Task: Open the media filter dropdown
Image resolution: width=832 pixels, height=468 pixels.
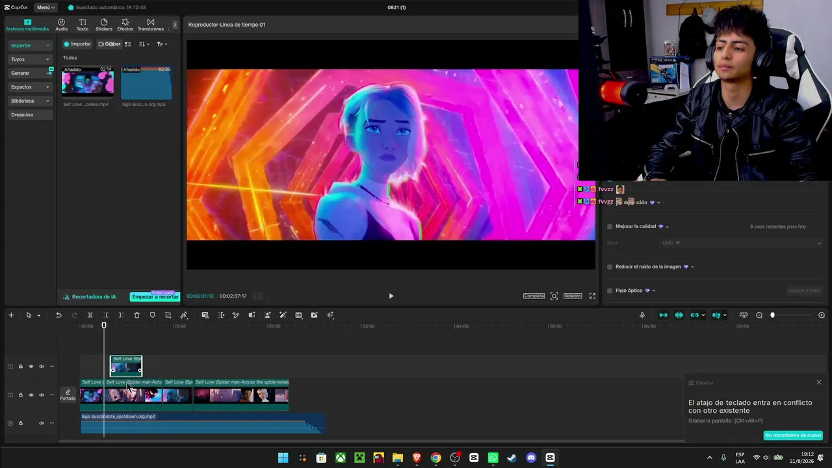Action: pyautogui.click(x=162, y=44)
